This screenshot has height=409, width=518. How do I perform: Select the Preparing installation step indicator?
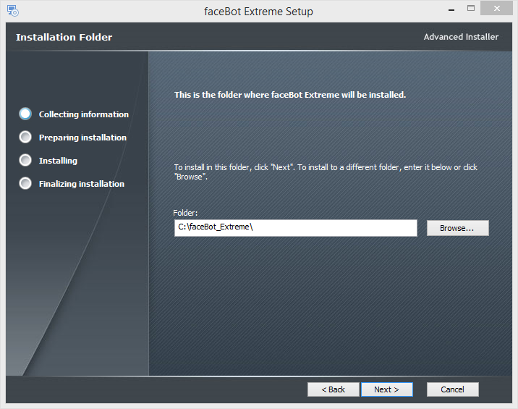click(25, 137)
